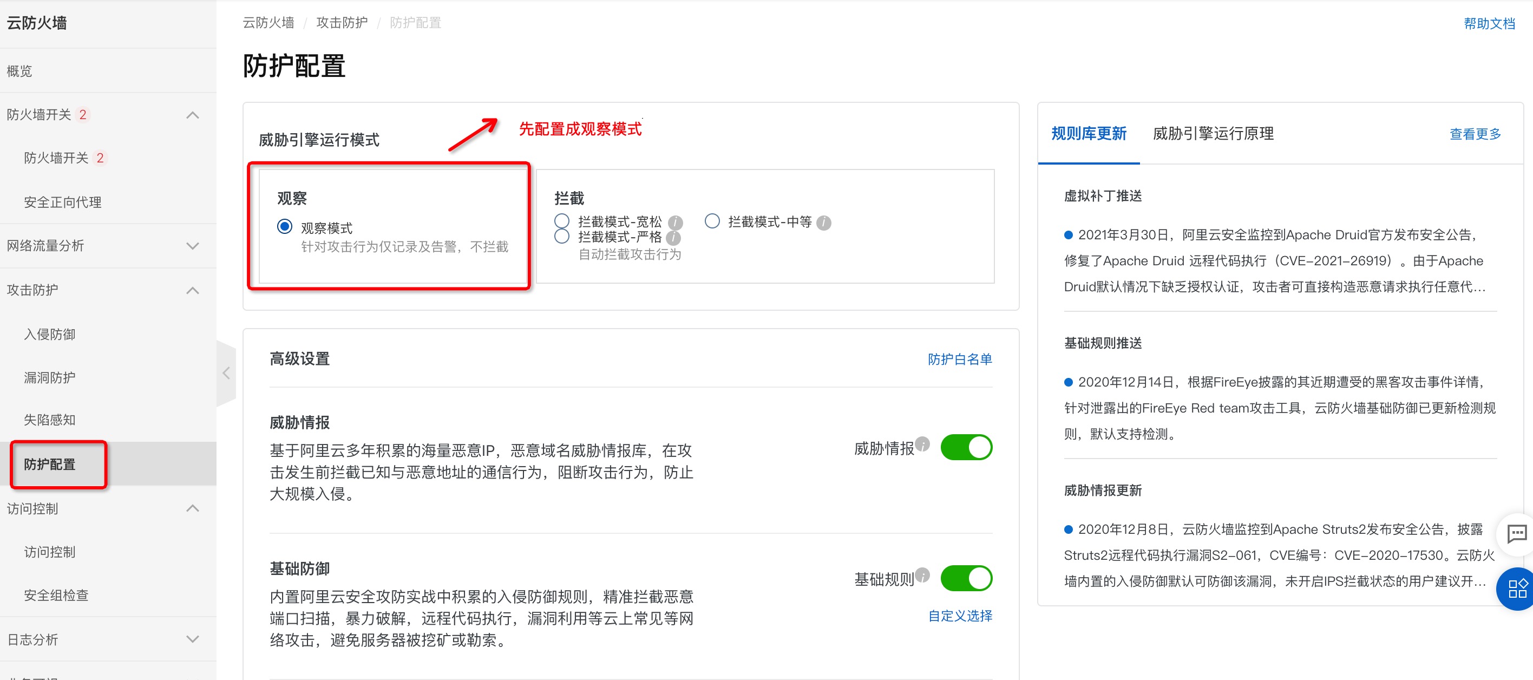This screenshot has width=1533, height=680.
Task: Collapse the sidebar with the arrow handle
Action: coord(226,374)
